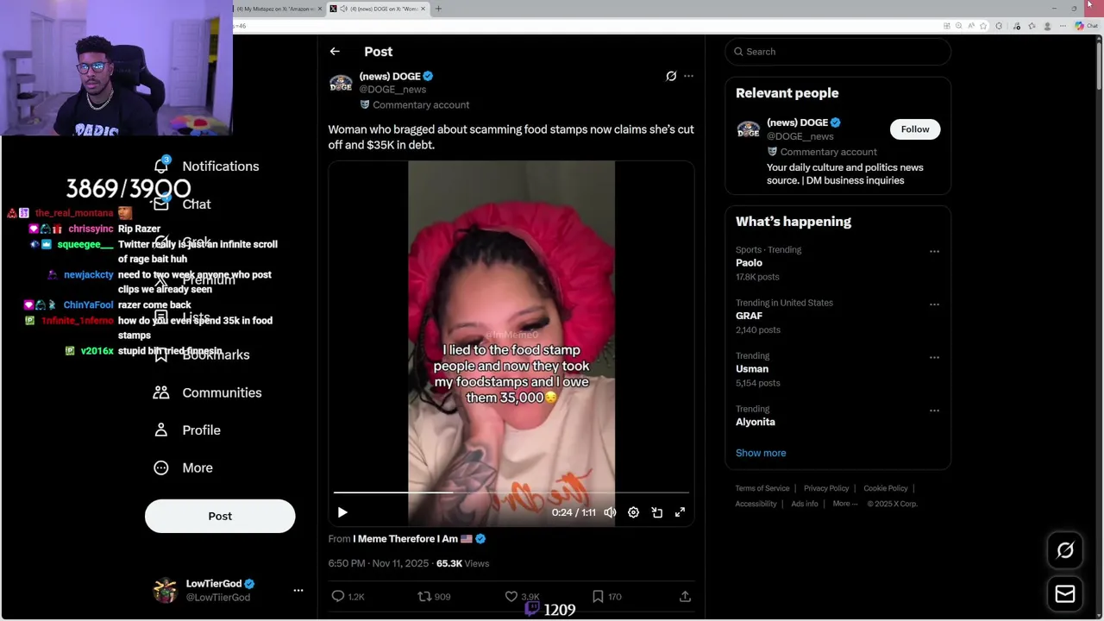Go back with the arrow beside Post

pyautogui.click(x=335, y=52)
